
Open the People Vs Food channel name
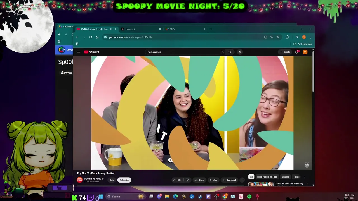pyautogui.click(x=93, y=179)
